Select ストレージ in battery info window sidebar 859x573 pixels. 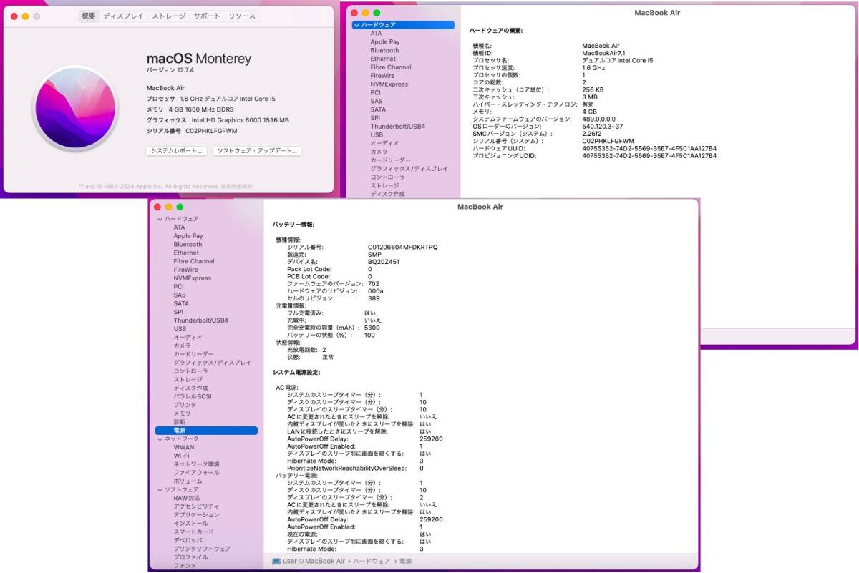188,379
